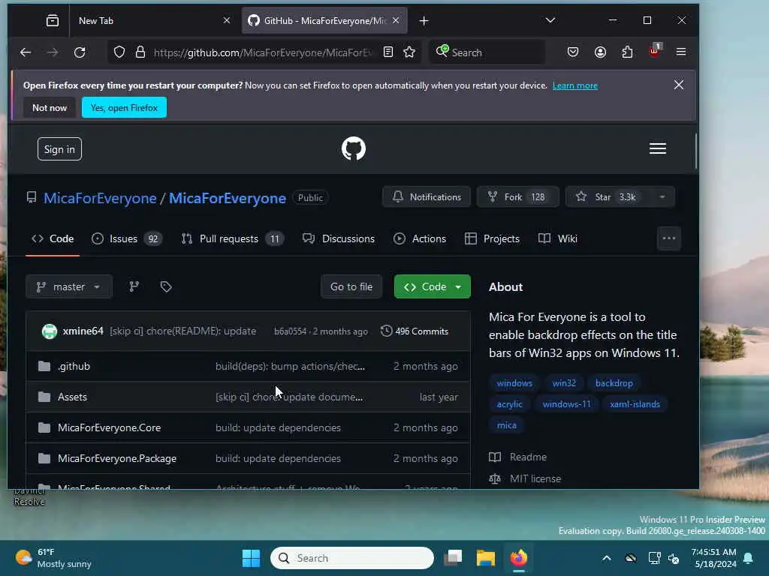Open the Projects tab
The height and width of the screenshot is (576, 769).
pos(492,238)
